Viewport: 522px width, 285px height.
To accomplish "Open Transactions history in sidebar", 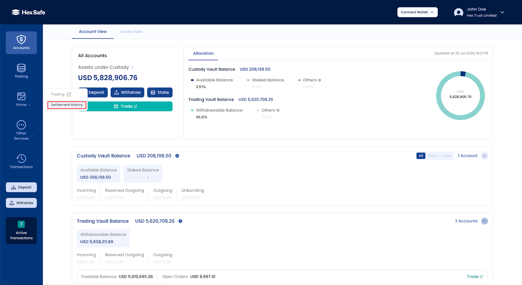I will point(21,161).
